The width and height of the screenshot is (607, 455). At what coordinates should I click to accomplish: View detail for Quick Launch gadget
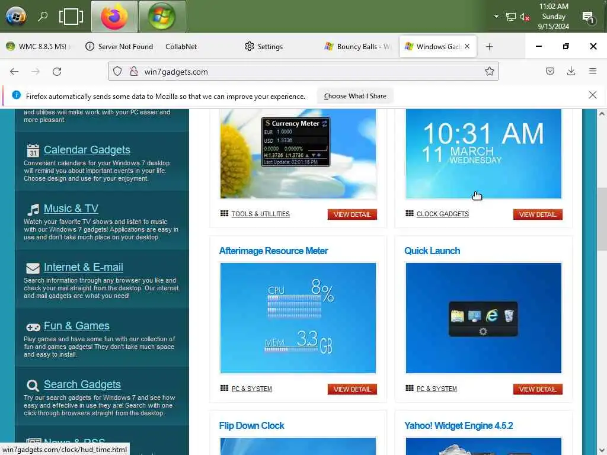tap(537, 389)
